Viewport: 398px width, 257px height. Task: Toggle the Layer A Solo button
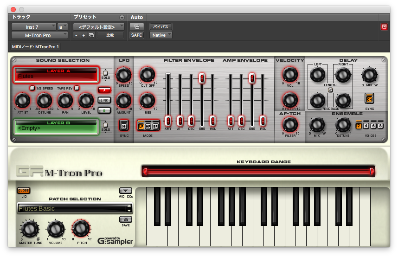coord(105,73)
